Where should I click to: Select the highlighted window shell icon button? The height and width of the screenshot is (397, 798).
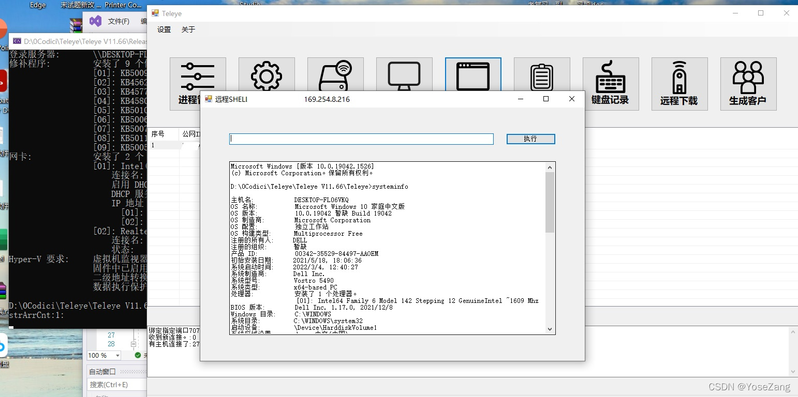click(473, 75)
